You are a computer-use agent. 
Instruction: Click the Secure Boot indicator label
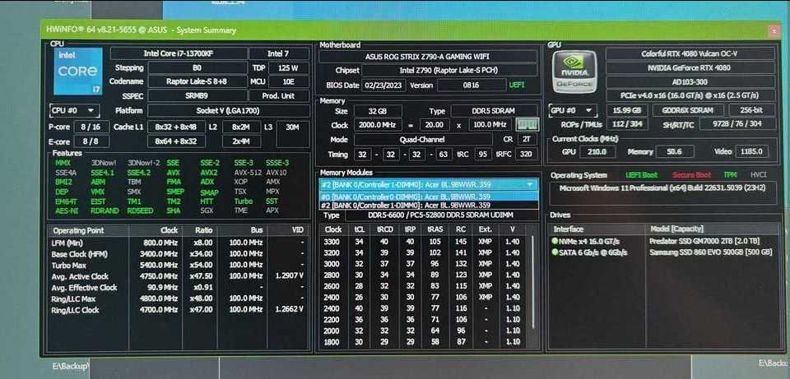coord(691,175)
